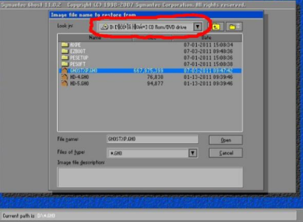Open the D: CD Rom/DVD drive combo box
This screenshot has width=303, height=222.
point(150,27)
